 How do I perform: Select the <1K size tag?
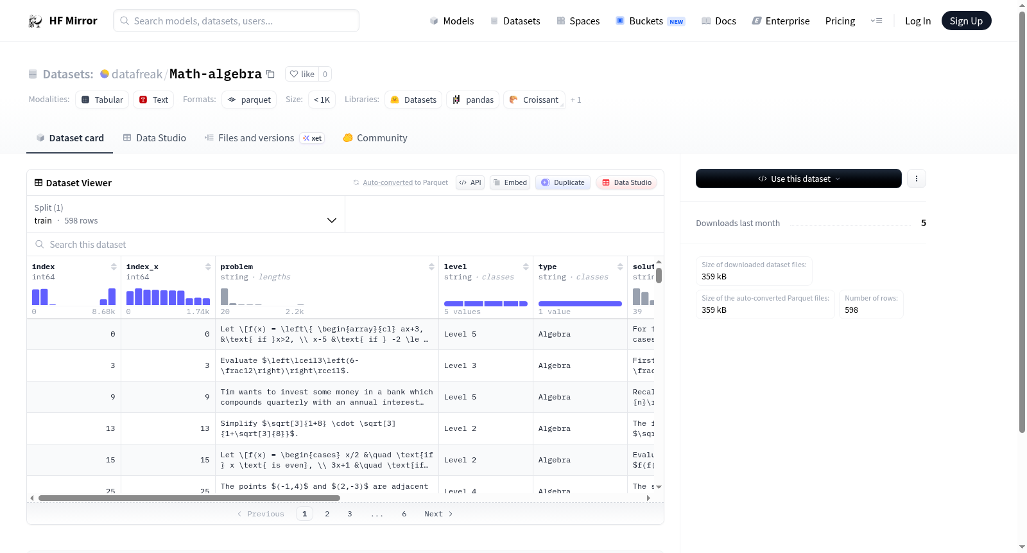[322, 100]
